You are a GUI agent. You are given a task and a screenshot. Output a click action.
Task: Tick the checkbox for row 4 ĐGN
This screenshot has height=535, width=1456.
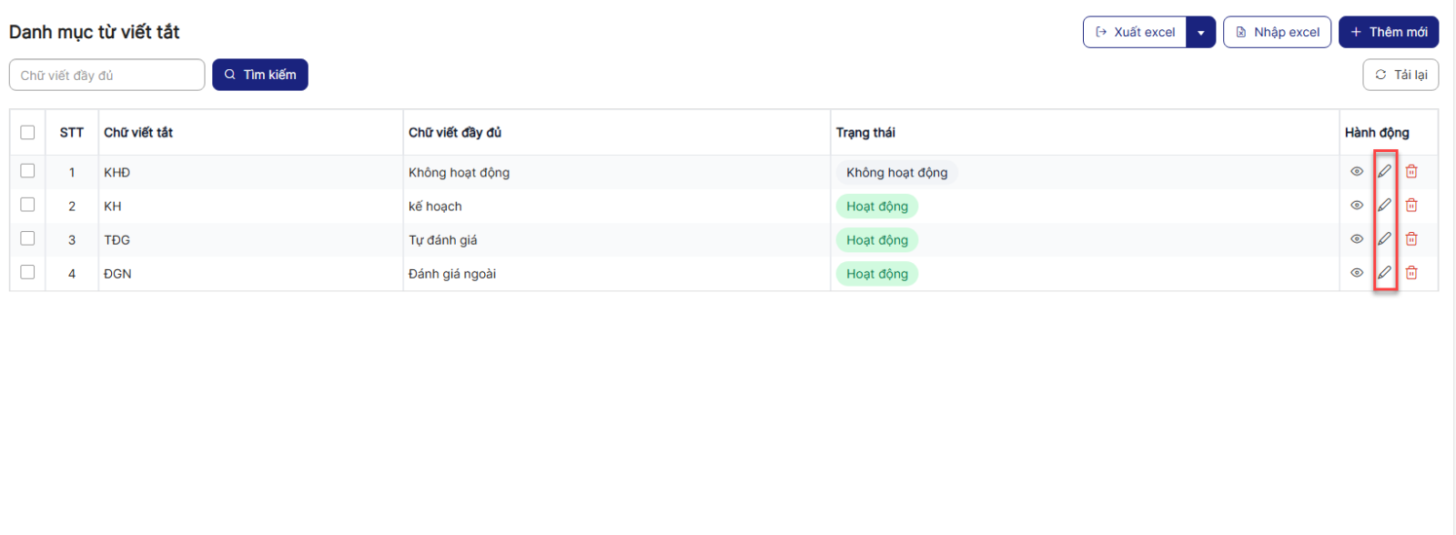point(27,272)
